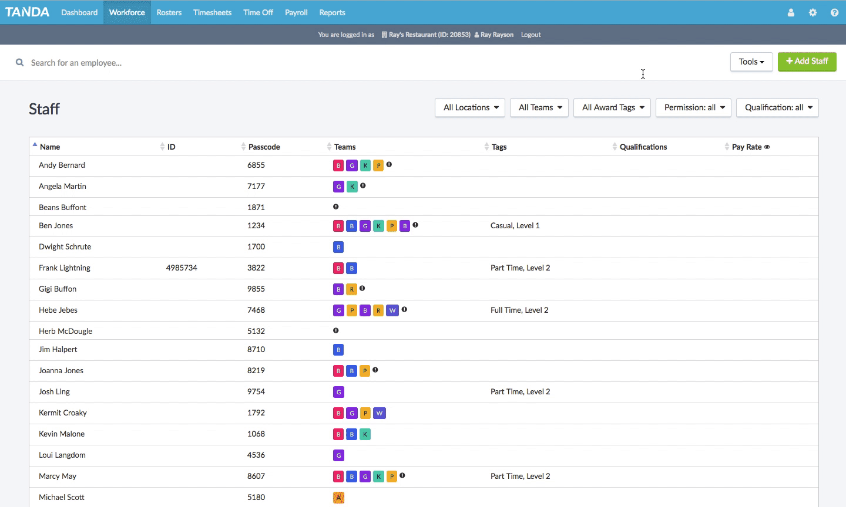The image size is (846, 507).
Task: Click Michael Scott's orange A team badge
Action: click(338, 498)
